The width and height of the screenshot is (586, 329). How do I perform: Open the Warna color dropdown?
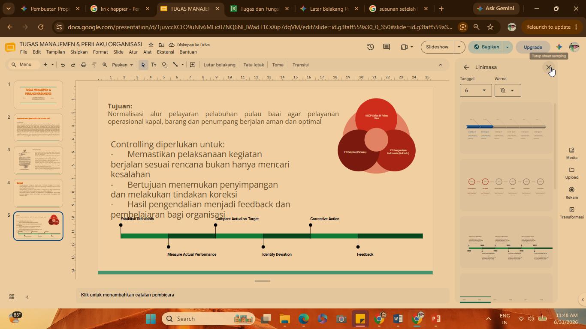507,90
